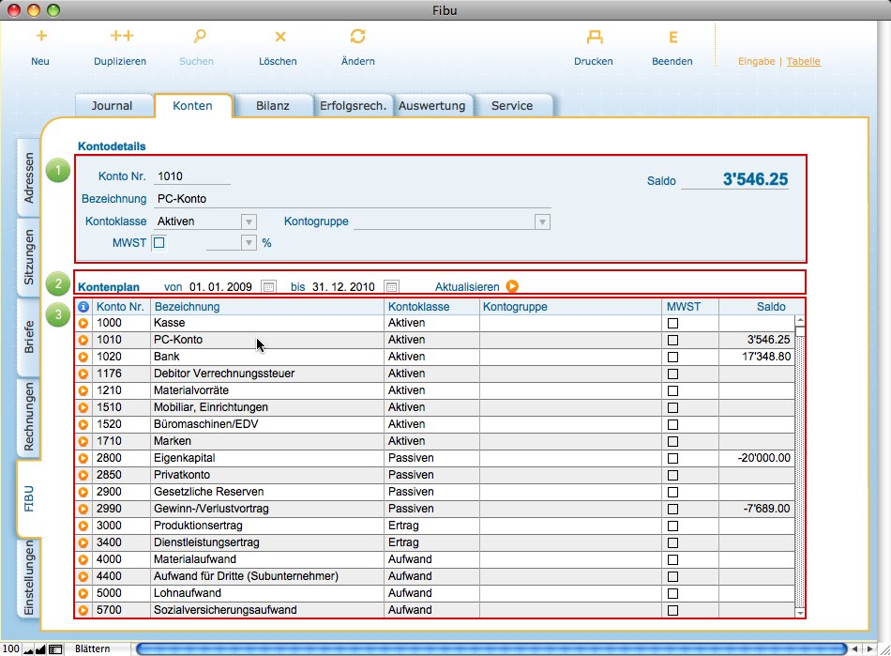This screenshot has width=891, height=656.
Task: Switch to the Auswertung tab
Action: click(x=431, y=106)
